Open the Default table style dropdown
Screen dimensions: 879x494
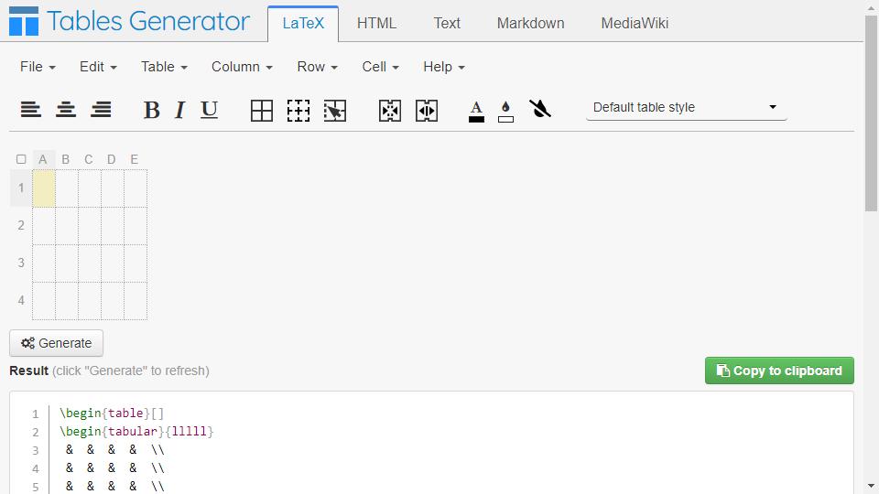tap(686, 108)
